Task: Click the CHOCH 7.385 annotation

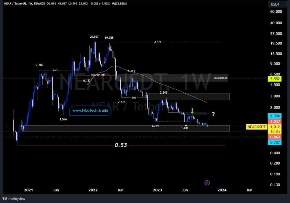Action: [98, 75]
